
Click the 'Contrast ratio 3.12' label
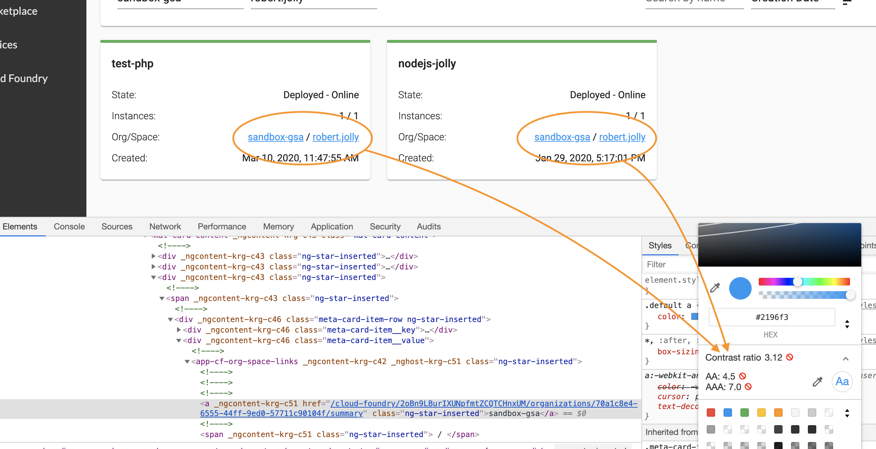click(744, 357)
